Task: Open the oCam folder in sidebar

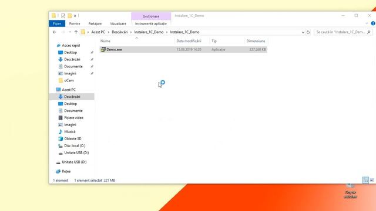Action: click(x=69, y=80)
